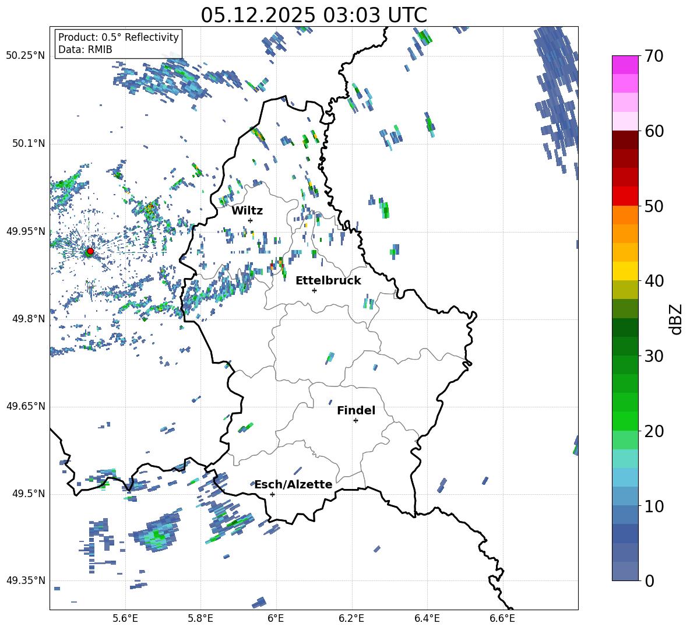Select the Ettelbruck city label
This screenshot has height=630, width=690.
click(x=328, y=280)
